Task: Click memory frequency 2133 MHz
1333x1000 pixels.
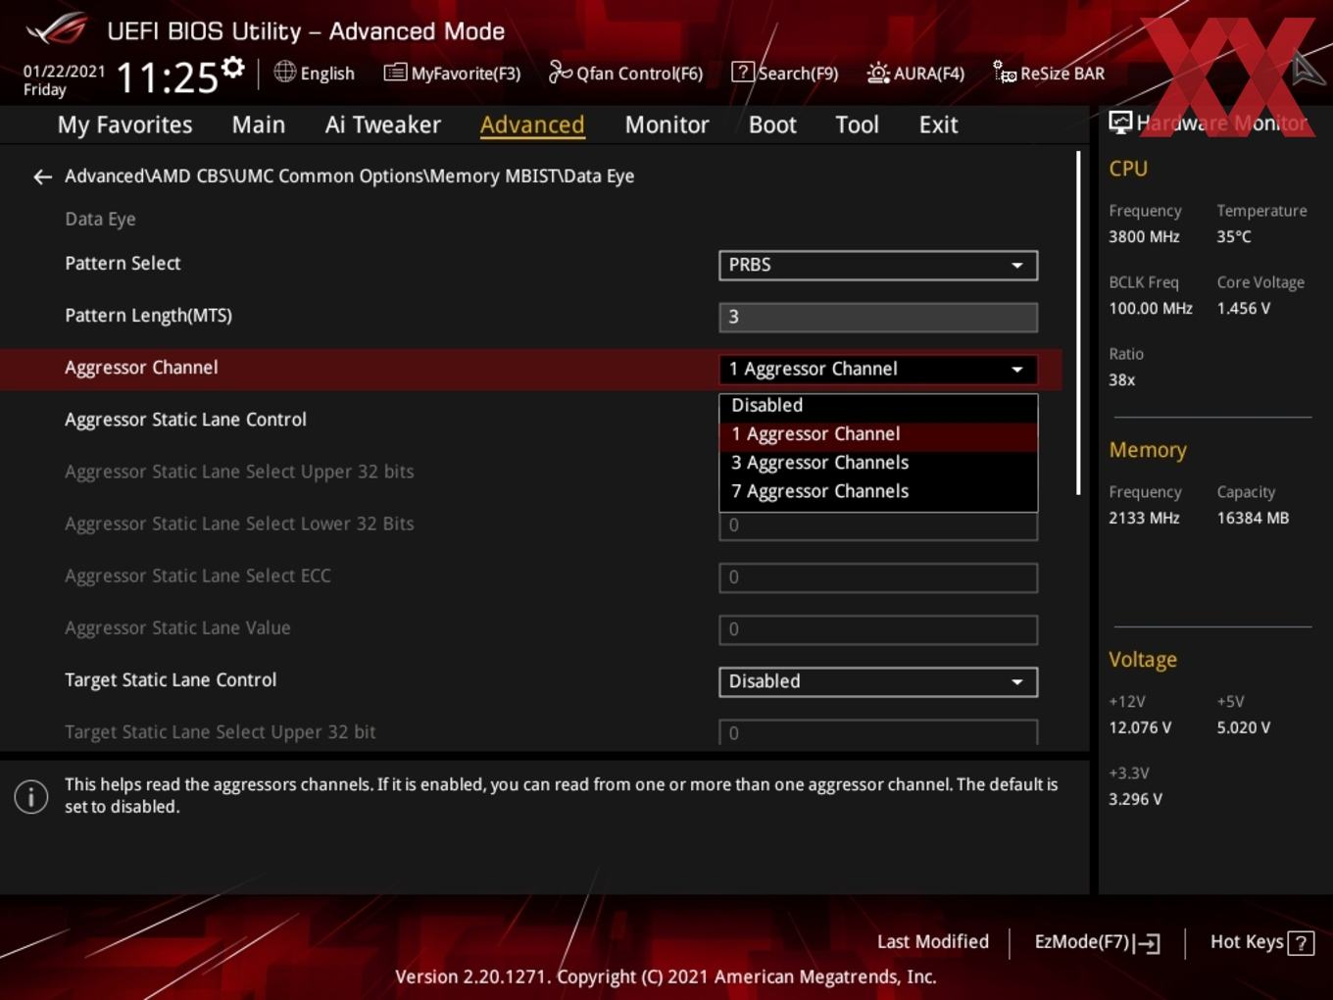Action: point(1144,518)
